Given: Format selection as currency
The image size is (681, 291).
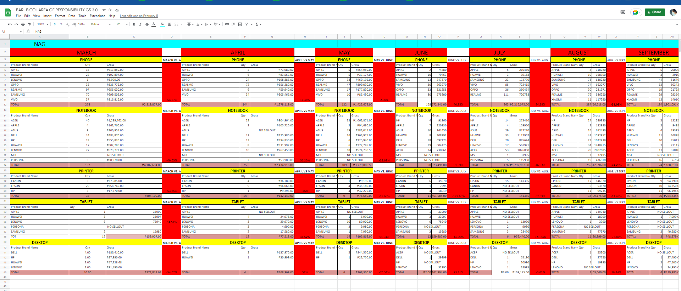Looking at the screenshot, I should pos(55,24).
